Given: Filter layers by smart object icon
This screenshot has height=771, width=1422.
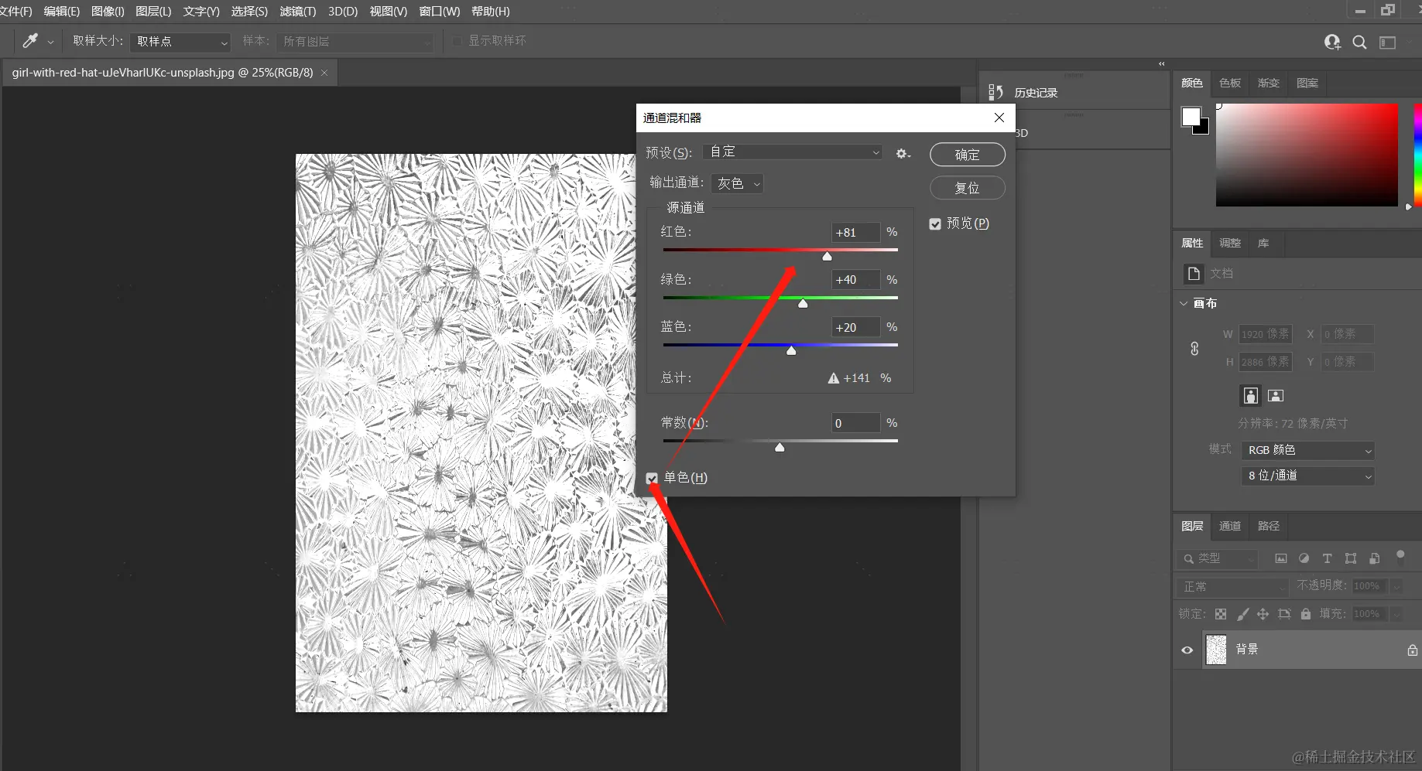Looking at the screenshot, I should point(1375,558).
